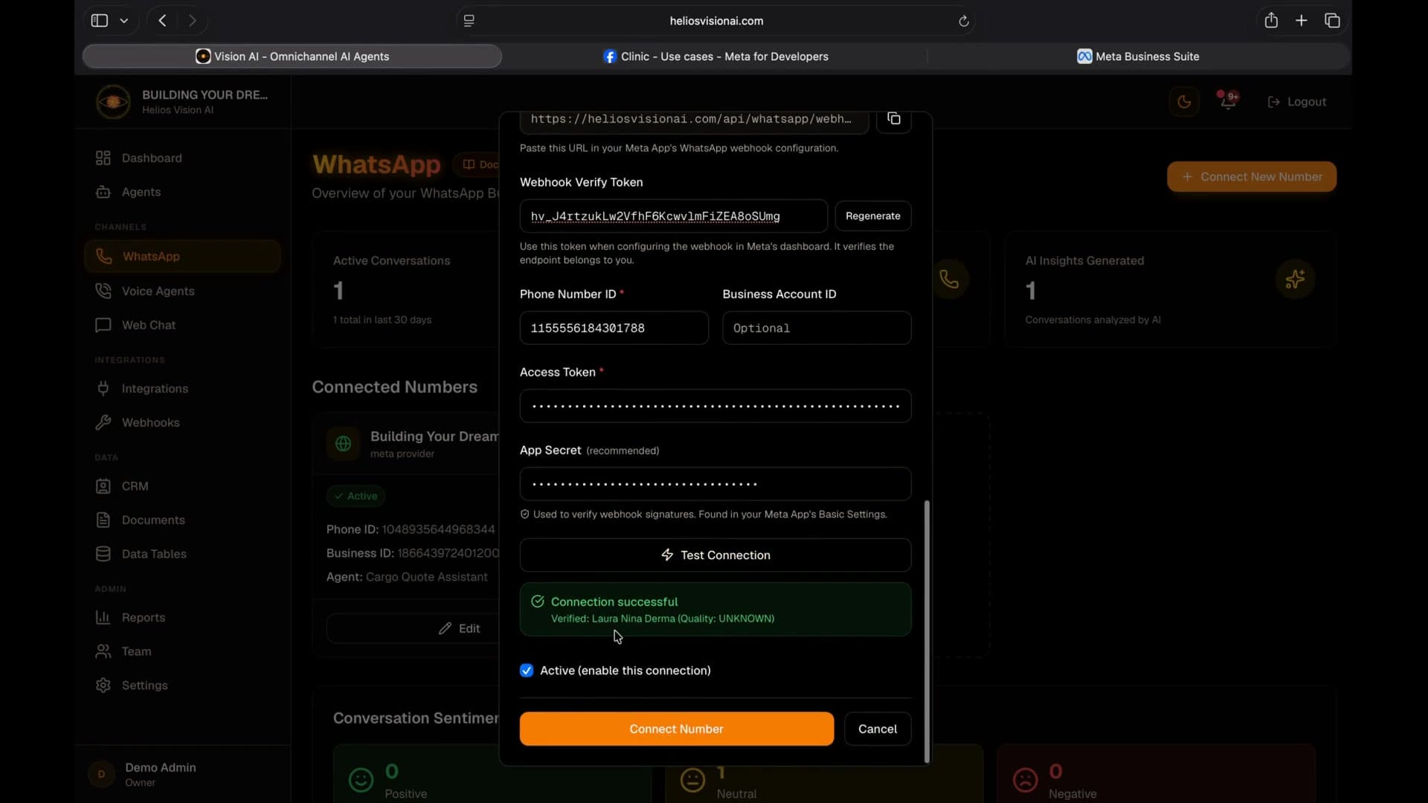1428x803 pixels.
Task: Go back in Safari
Action: pyautogui.click(x=162, y=21)
